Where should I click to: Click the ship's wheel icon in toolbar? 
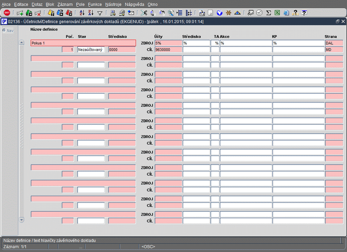pyautogui.click(x=228, y=13)
